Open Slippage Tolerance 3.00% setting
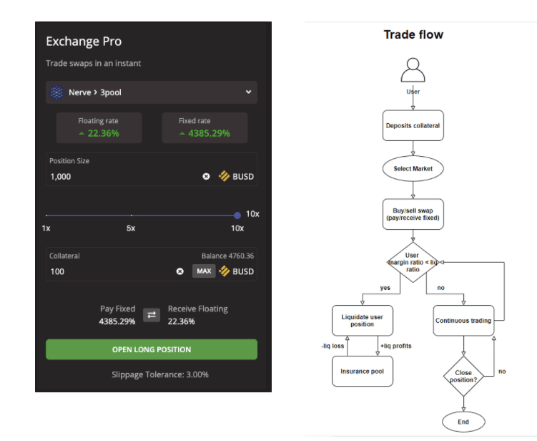Viewport: 537px width, 441px height. [x=160, y=374]
